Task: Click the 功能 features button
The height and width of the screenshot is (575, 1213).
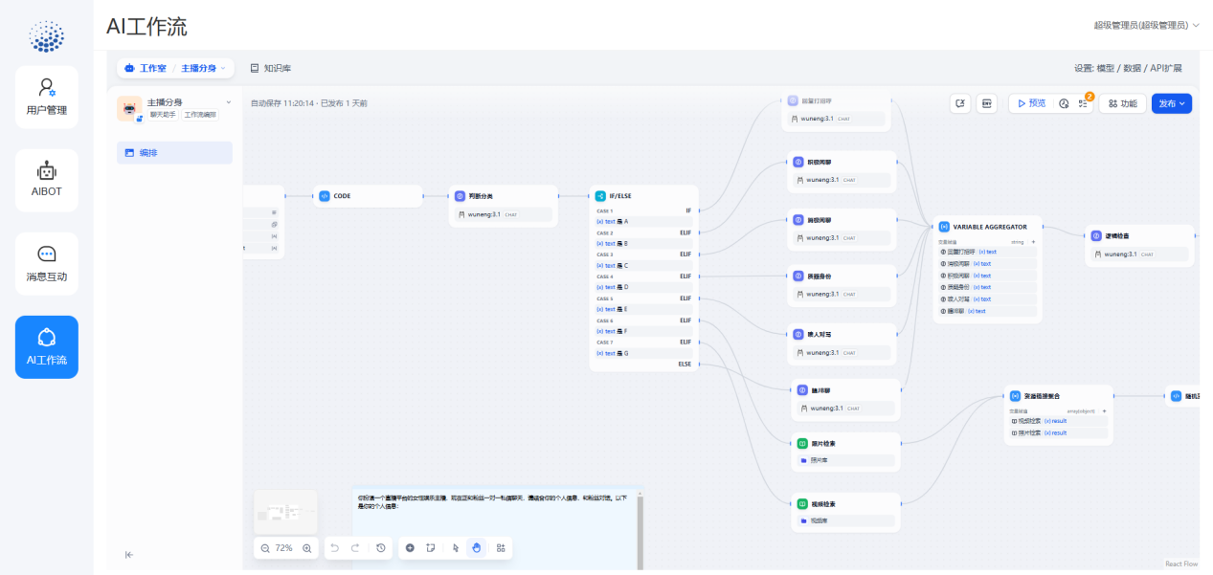Action: point(1122,103)
